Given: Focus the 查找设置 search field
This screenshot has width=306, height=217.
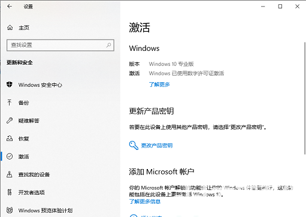Looking at the screenshot, I should pos(60,45).
